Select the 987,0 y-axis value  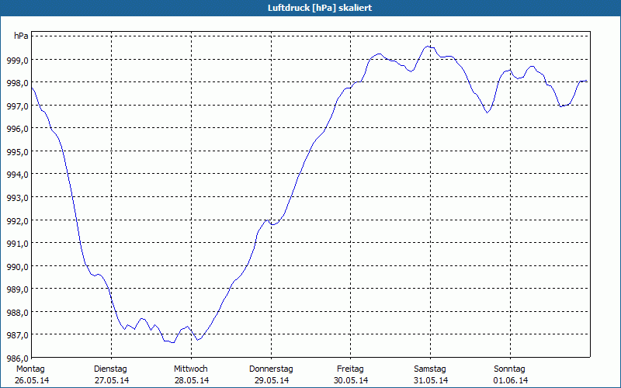click(x=18, y=335)
